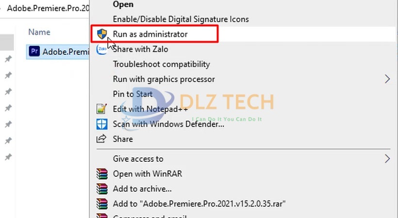Choose Add to Adobe.Premiere.Pro.2021.v15.2.0.35.rar
Viewport: 398px width, 218px height.
[199, 204]
